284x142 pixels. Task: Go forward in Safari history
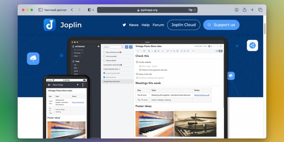(79, 10)
